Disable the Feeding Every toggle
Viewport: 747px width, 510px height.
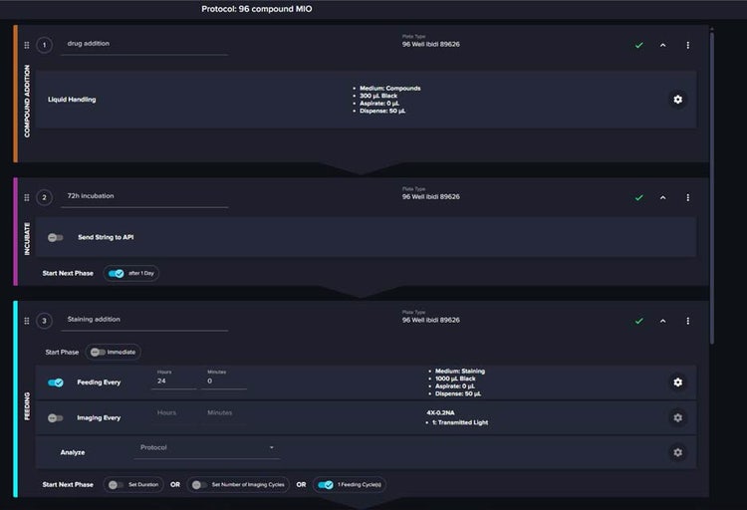56,382
